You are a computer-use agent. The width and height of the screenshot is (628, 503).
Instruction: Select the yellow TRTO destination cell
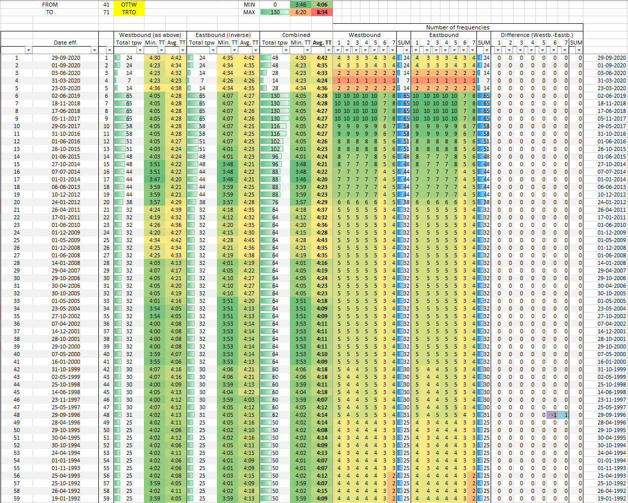[x=129, y=12]
